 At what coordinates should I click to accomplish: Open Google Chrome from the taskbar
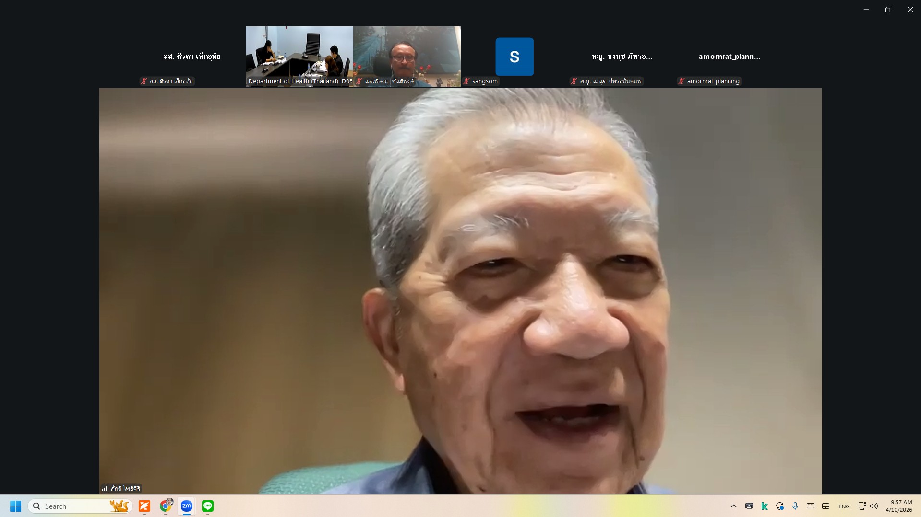[166, 506]
